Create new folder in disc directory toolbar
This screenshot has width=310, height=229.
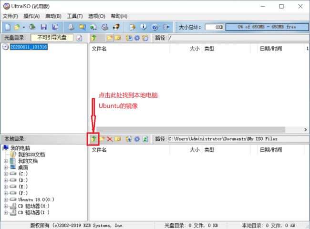coord(109,38)
